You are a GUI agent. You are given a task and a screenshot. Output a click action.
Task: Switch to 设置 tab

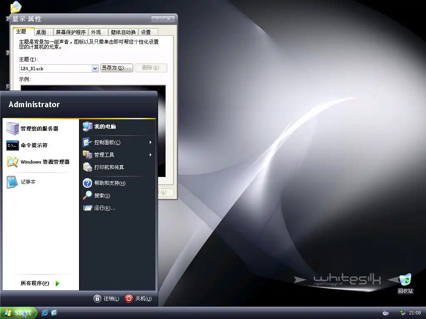click(148, 32)
